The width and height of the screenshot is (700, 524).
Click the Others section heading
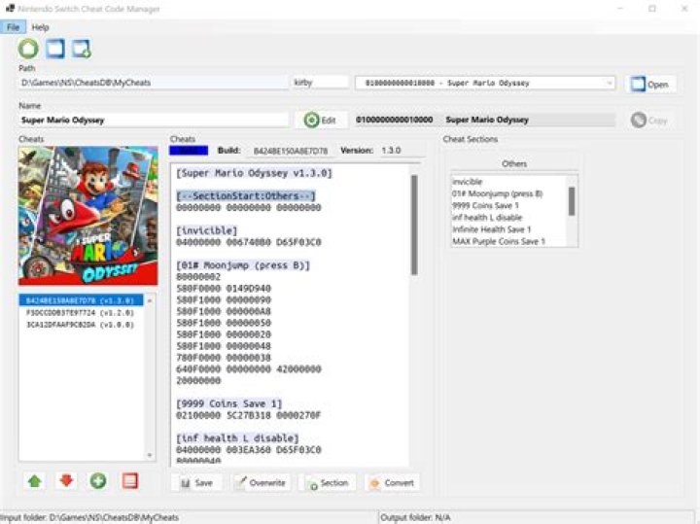[x=514, y=163]
